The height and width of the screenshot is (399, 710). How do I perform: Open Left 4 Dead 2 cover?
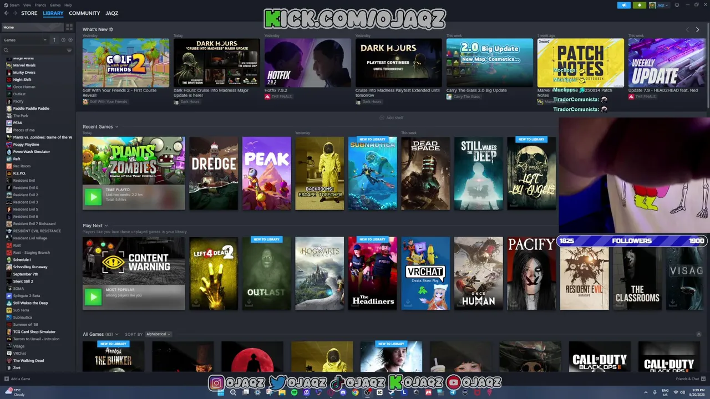pos(214,273)
